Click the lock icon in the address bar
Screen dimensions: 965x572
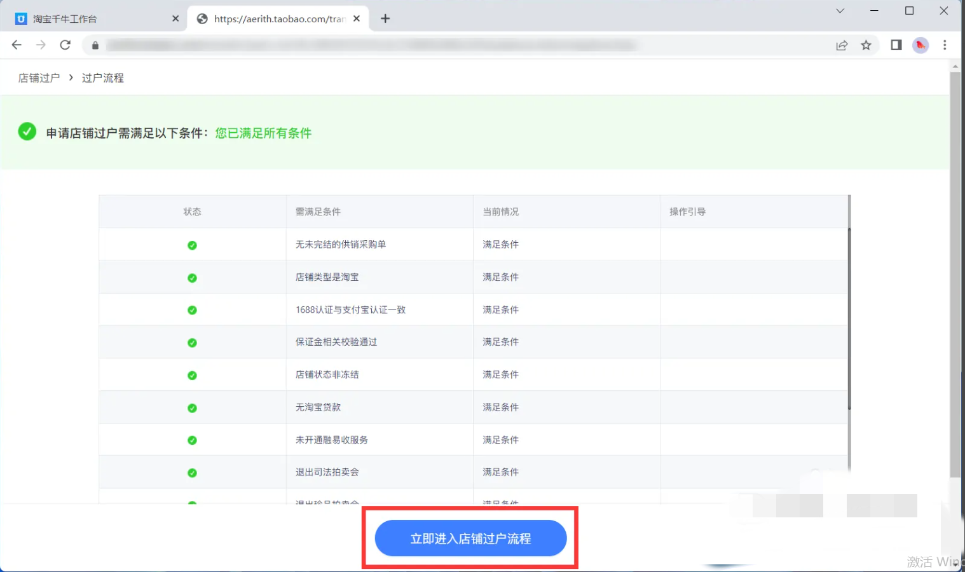95,44
